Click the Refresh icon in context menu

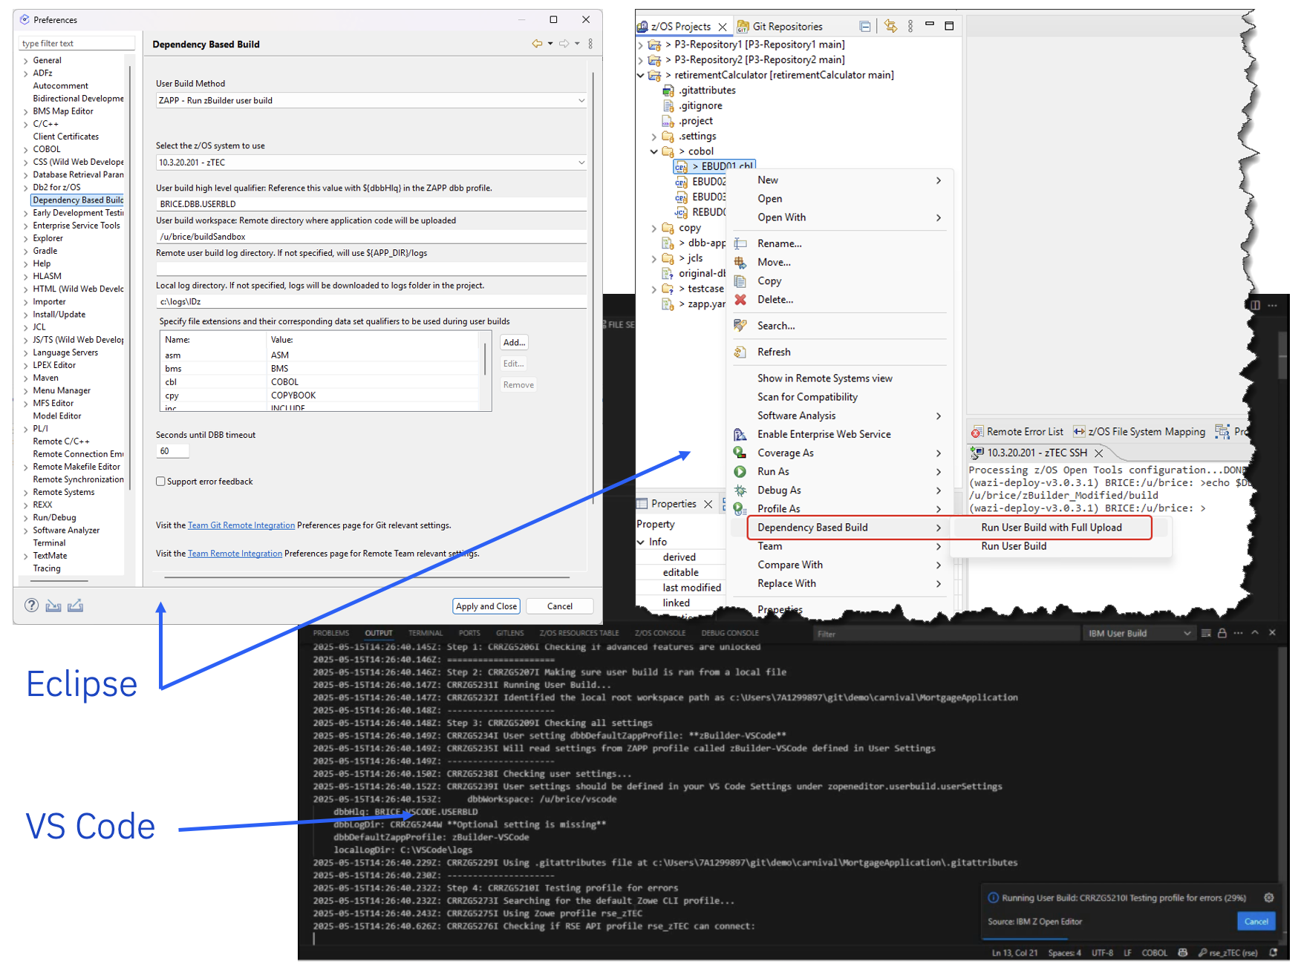tap(740, 352)
